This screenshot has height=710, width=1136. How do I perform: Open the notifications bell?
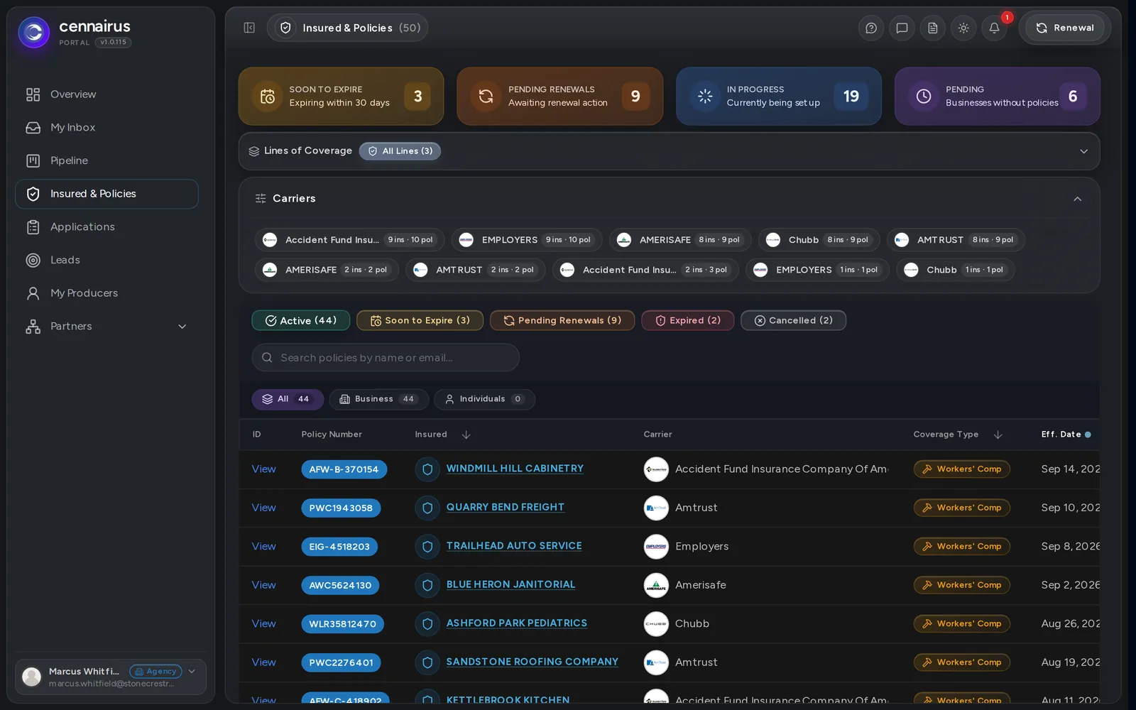994,28
